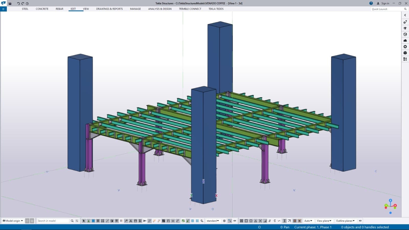409x230 pixels.
Task: Open the gear panel in the side pane
Action: pos(405,47)
